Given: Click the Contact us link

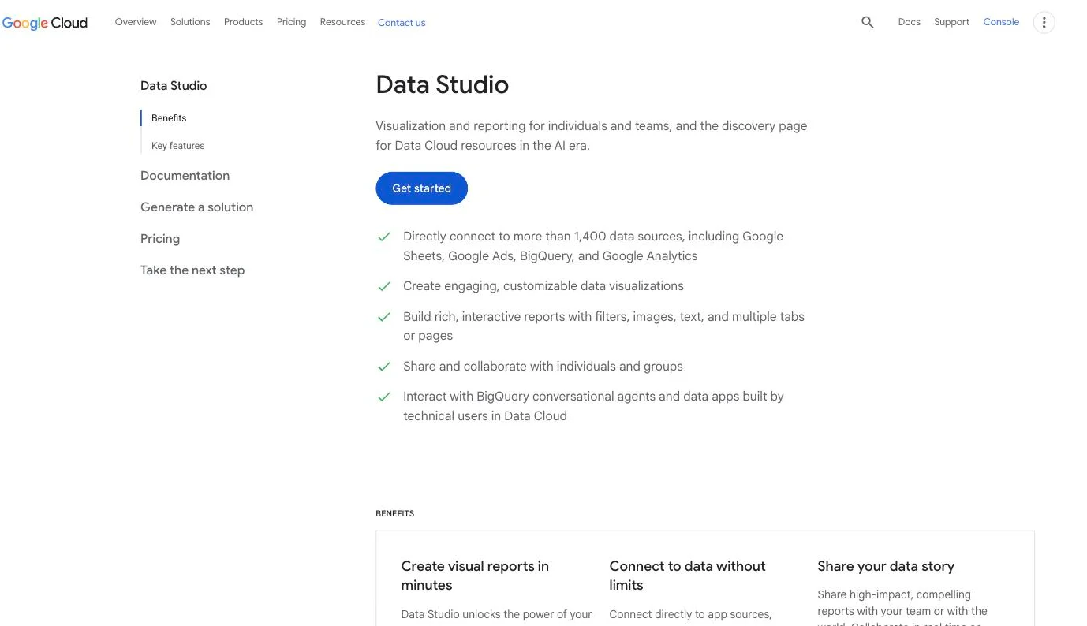Looking at the screenshot, I should click(x=402, y=23).
